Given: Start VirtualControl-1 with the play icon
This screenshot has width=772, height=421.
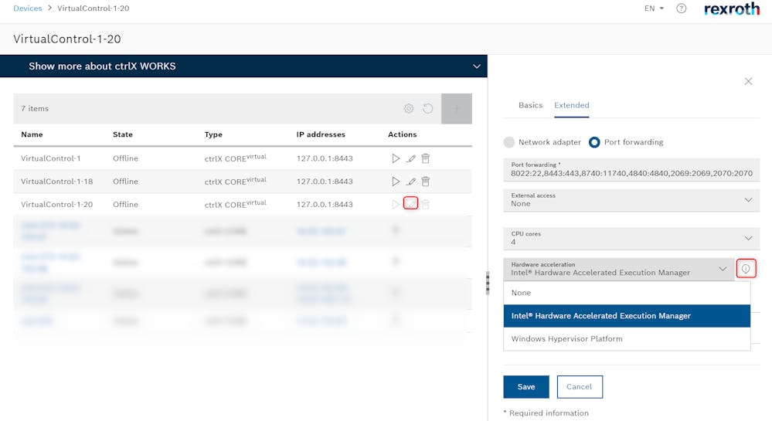Looking at the screenshot, I should pyautogui.click(x=396, y=158).
